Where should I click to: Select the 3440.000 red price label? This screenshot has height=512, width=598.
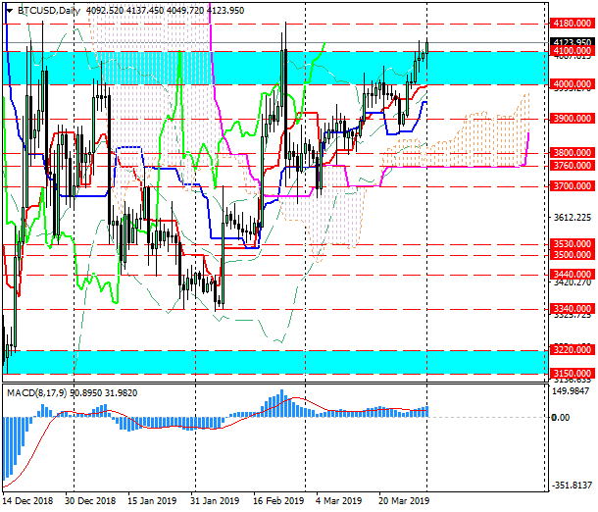pos(570,275)
